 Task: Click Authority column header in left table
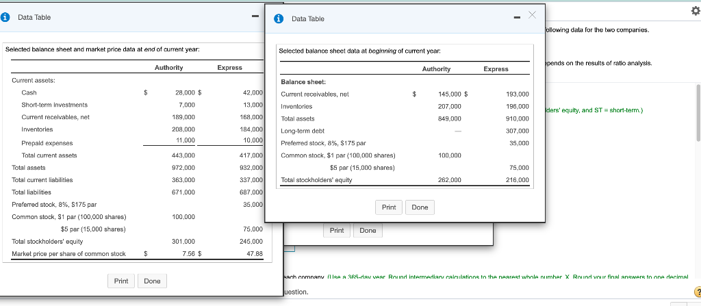tap(168, 68)
